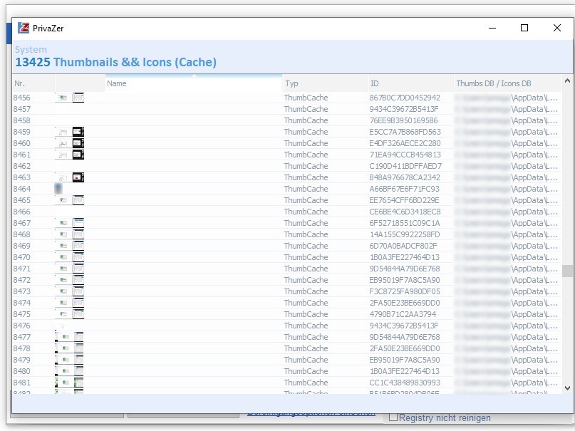Viewport: 575px width, 431px height.
Task: Select ID B48A976678CA2342
Action: (405, 177)
